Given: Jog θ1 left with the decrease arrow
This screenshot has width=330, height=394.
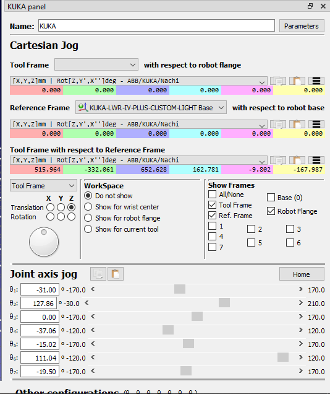Looking at the screenshot, I should point(93,289).
